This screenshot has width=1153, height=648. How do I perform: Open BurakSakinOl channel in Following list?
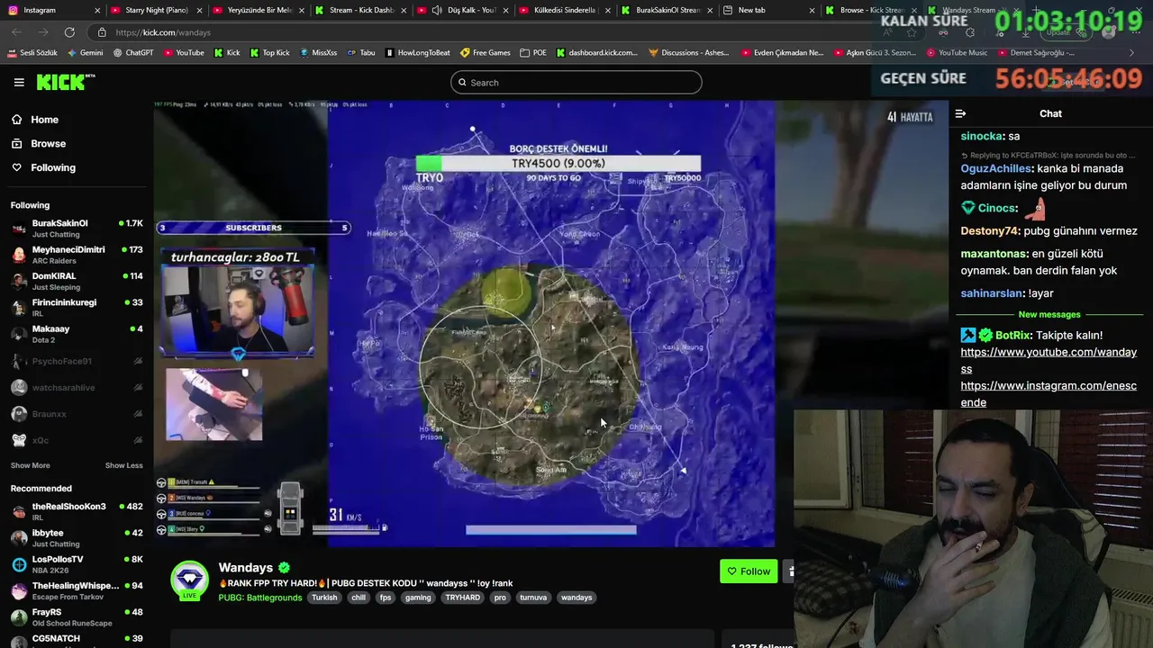coord(77,228)
